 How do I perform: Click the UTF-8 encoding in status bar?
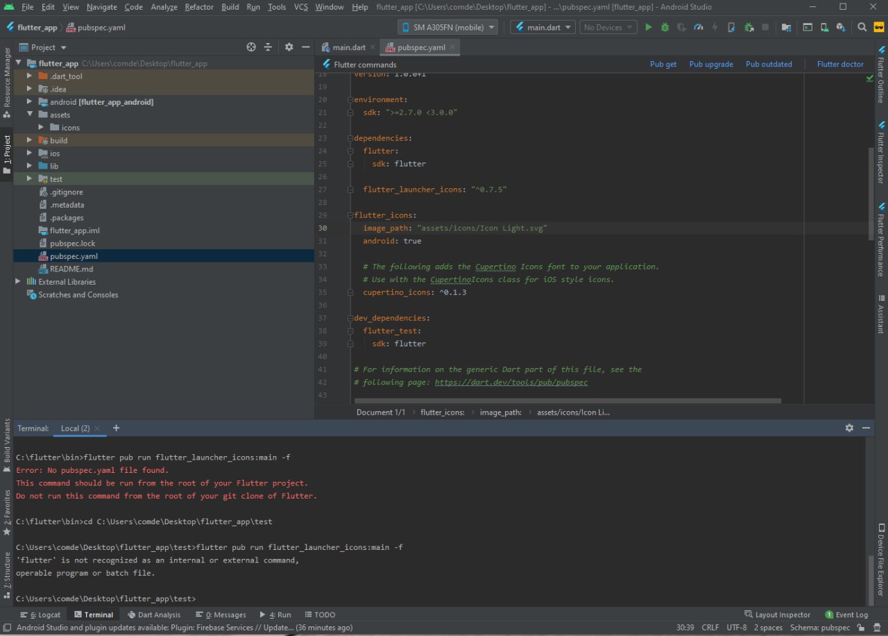[737, 627]
